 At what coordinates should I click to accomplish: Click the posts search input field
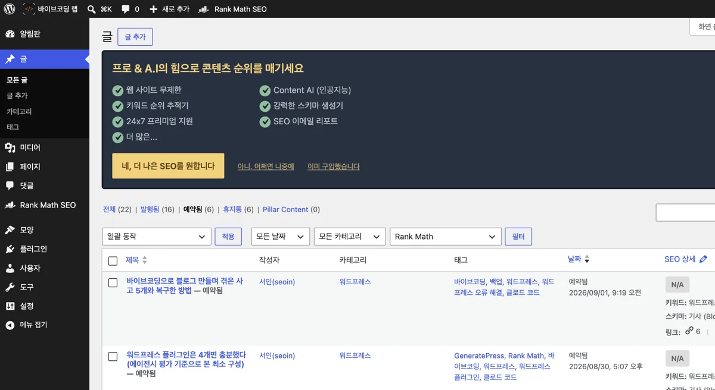tap(685, 212)
